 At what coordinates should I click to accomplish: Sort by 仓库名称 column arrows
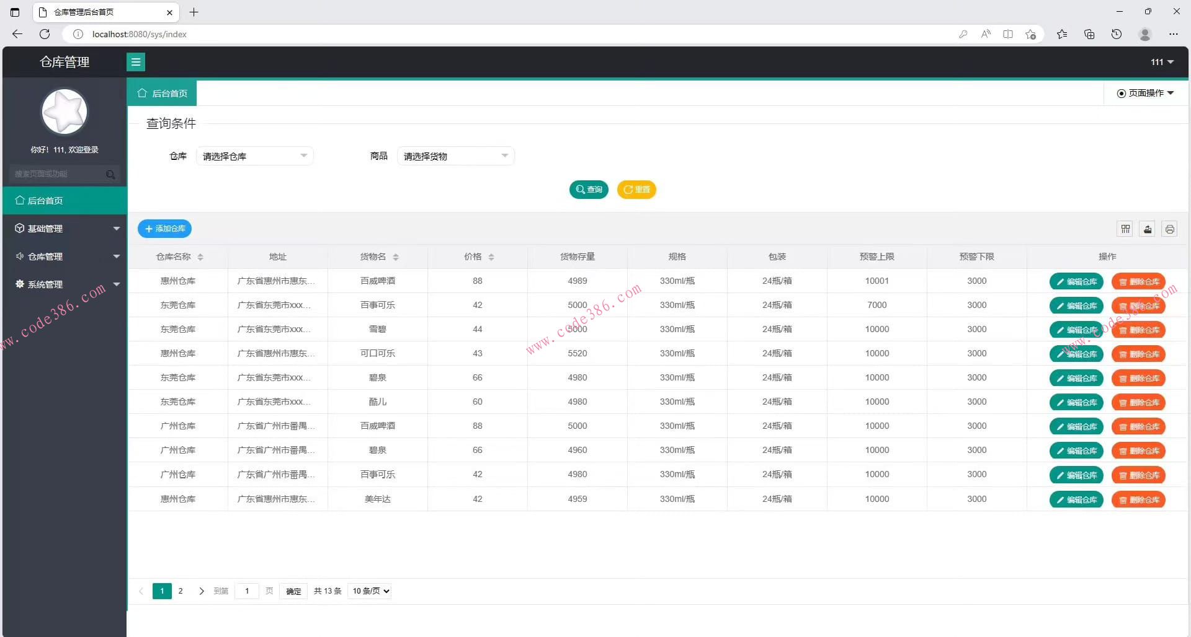200,257
